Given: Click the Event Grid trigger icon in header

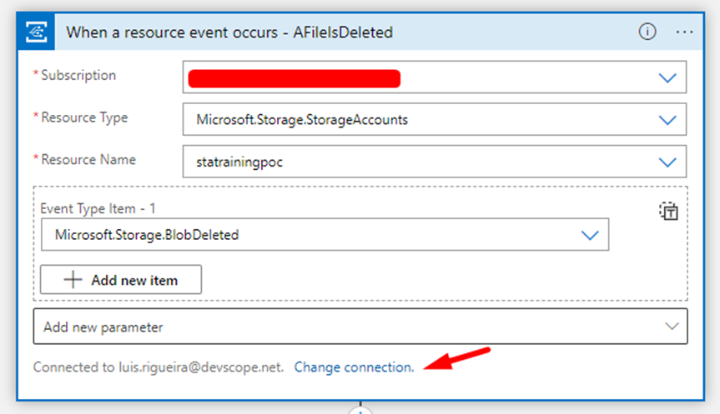Looking at the screenshot, I should pyautogui.click(x=38, y=32).
